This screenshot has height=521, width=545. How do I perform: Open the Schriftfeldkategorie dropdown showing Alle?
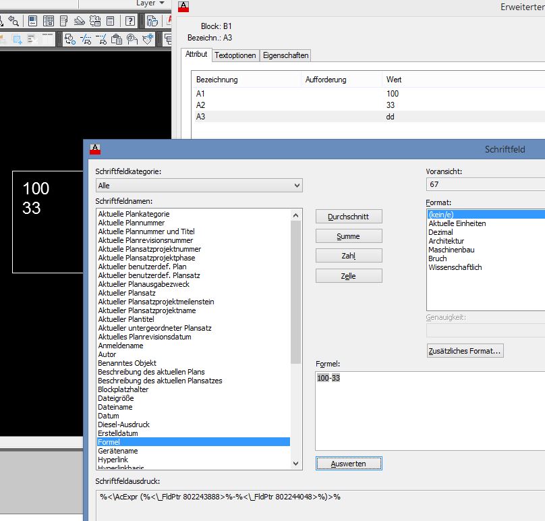click(x=196, y=185)
